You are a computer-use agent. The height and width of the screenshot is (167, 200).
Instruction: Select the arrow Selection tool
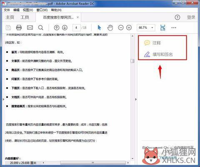[99, 27]
